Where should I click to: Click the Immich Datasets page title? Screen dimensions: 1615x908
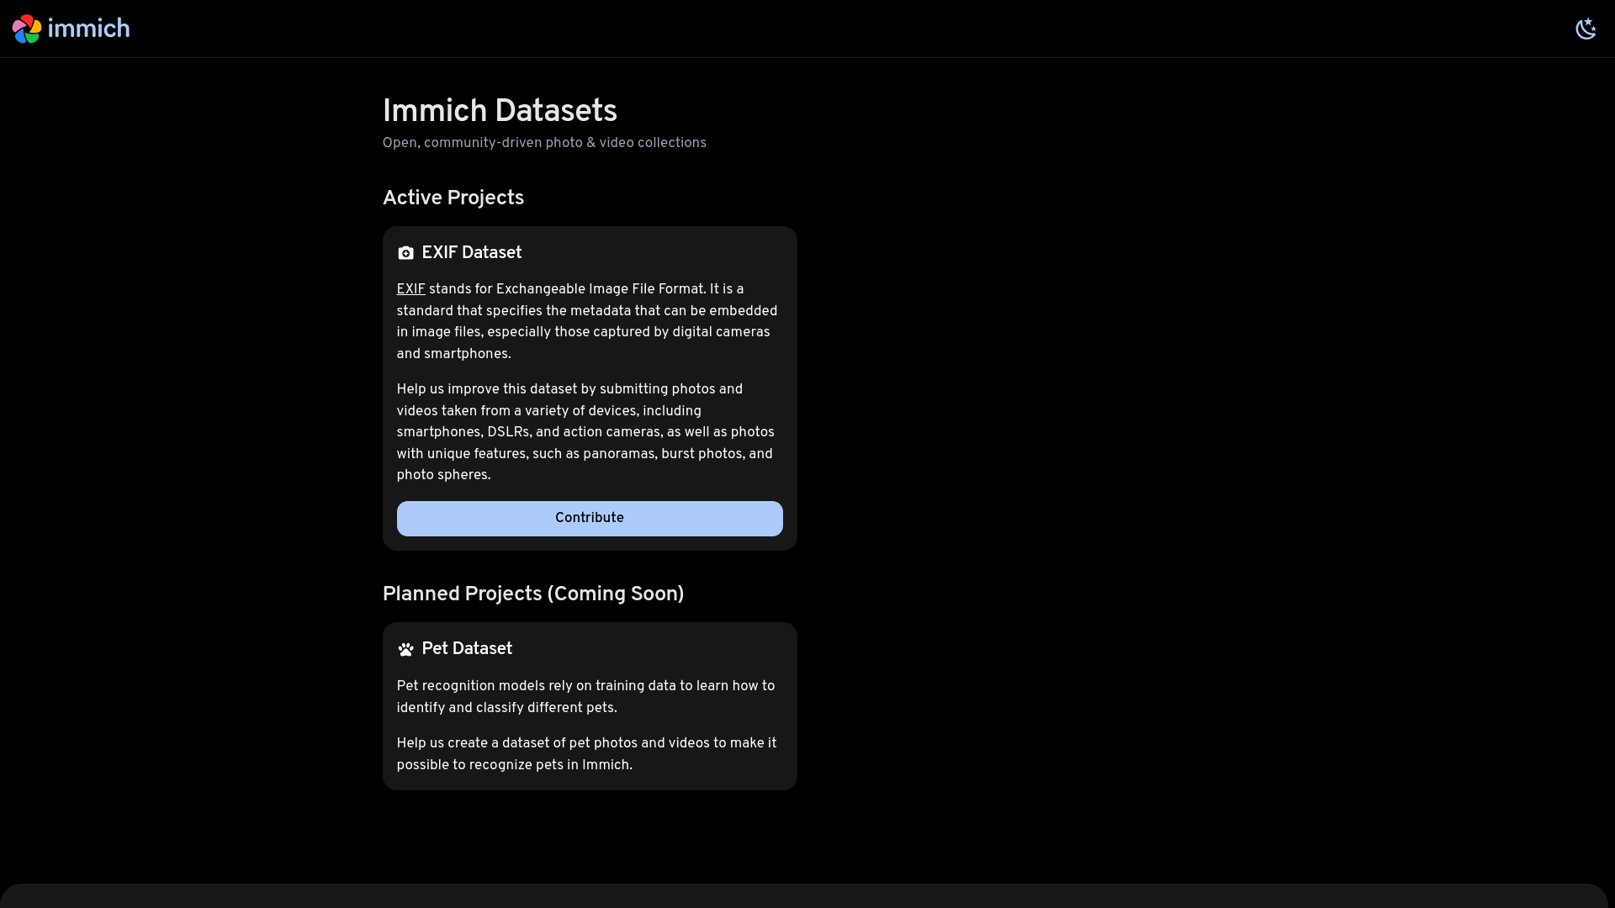(x=500, y=111)
